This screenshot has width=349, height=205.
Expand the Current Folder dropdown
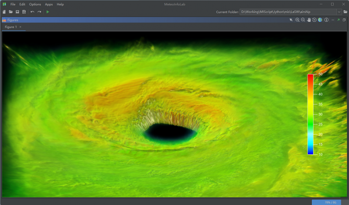pyautogui.click(x=339, y=12)
